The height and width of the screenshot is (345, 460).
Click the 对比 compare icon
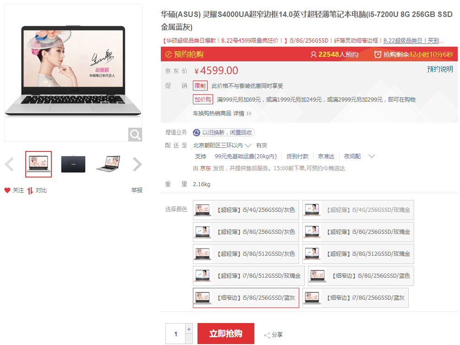[30, 190]
